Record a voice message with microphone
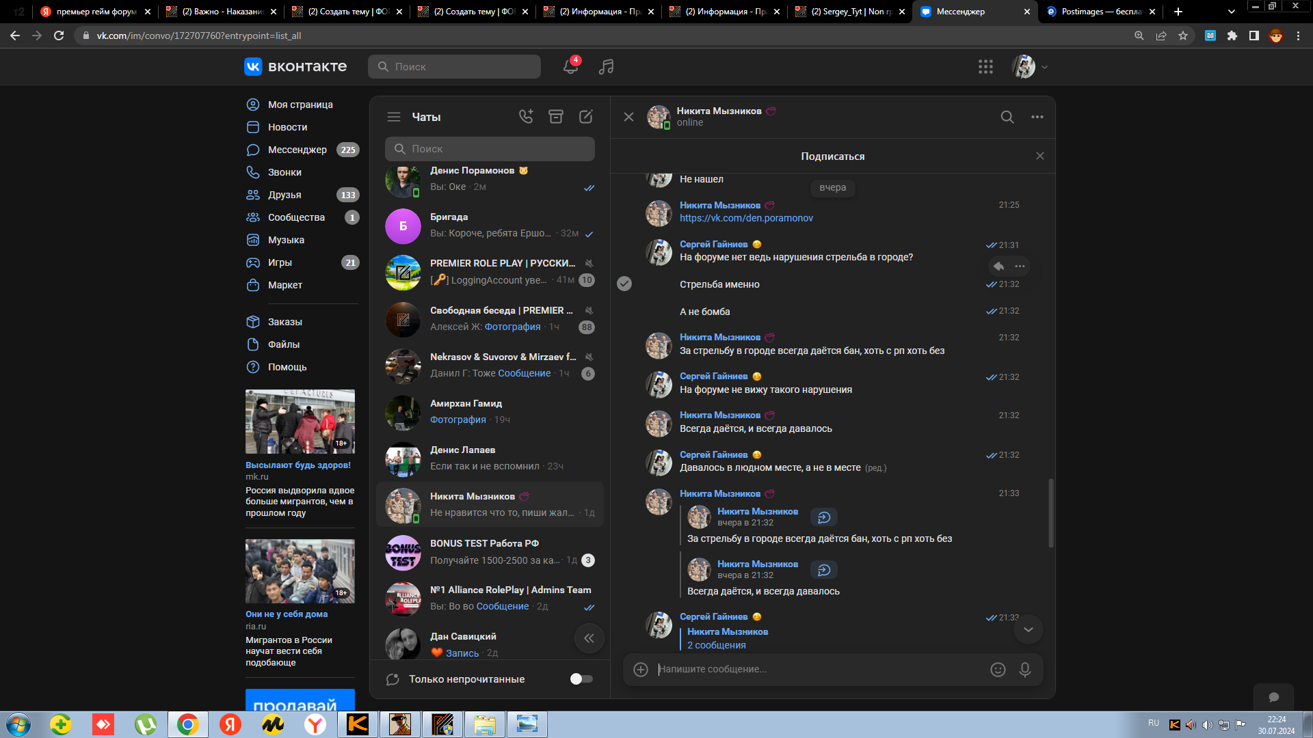This screenshot has width=1313, height=738. (1024, 670)
